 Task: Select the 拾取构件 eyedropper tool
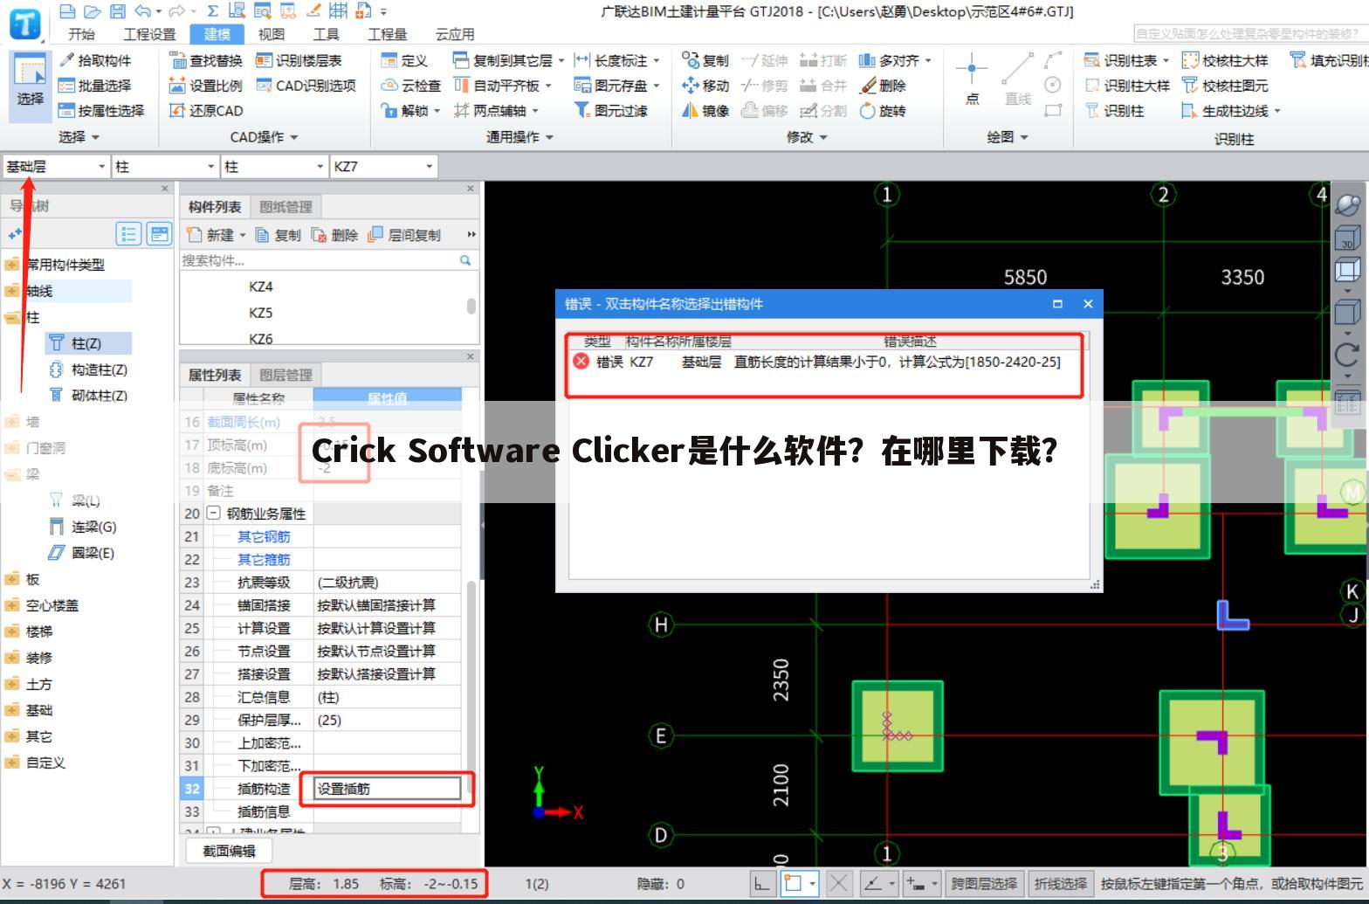[x=94, y=60]
